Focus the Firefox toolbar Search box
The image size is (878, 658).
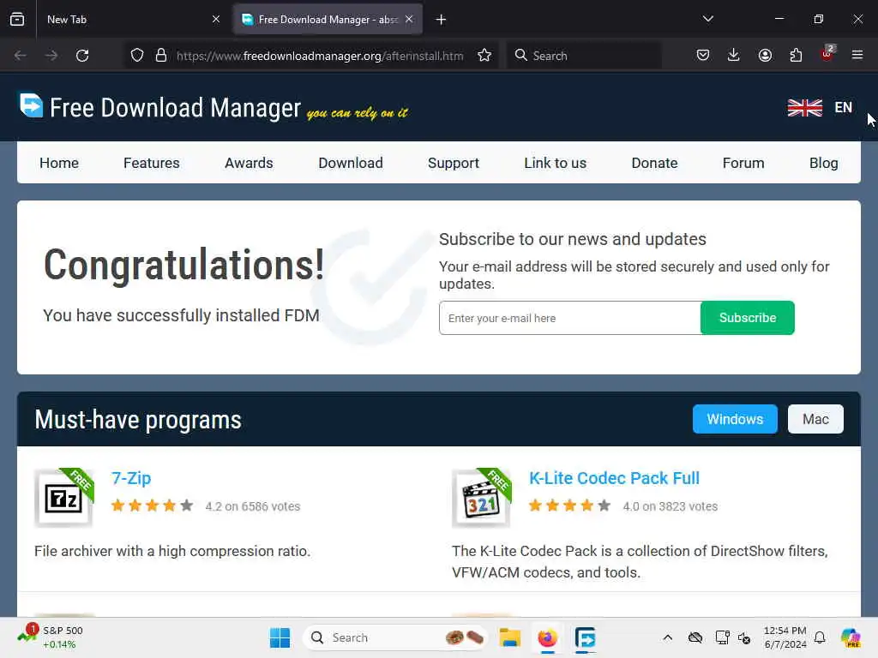click(x=584, y=56)
